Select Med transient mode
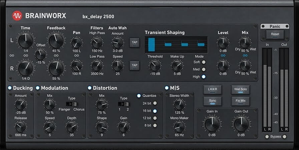The height and width of the screenshot is (150, 299). pos(204,69)
